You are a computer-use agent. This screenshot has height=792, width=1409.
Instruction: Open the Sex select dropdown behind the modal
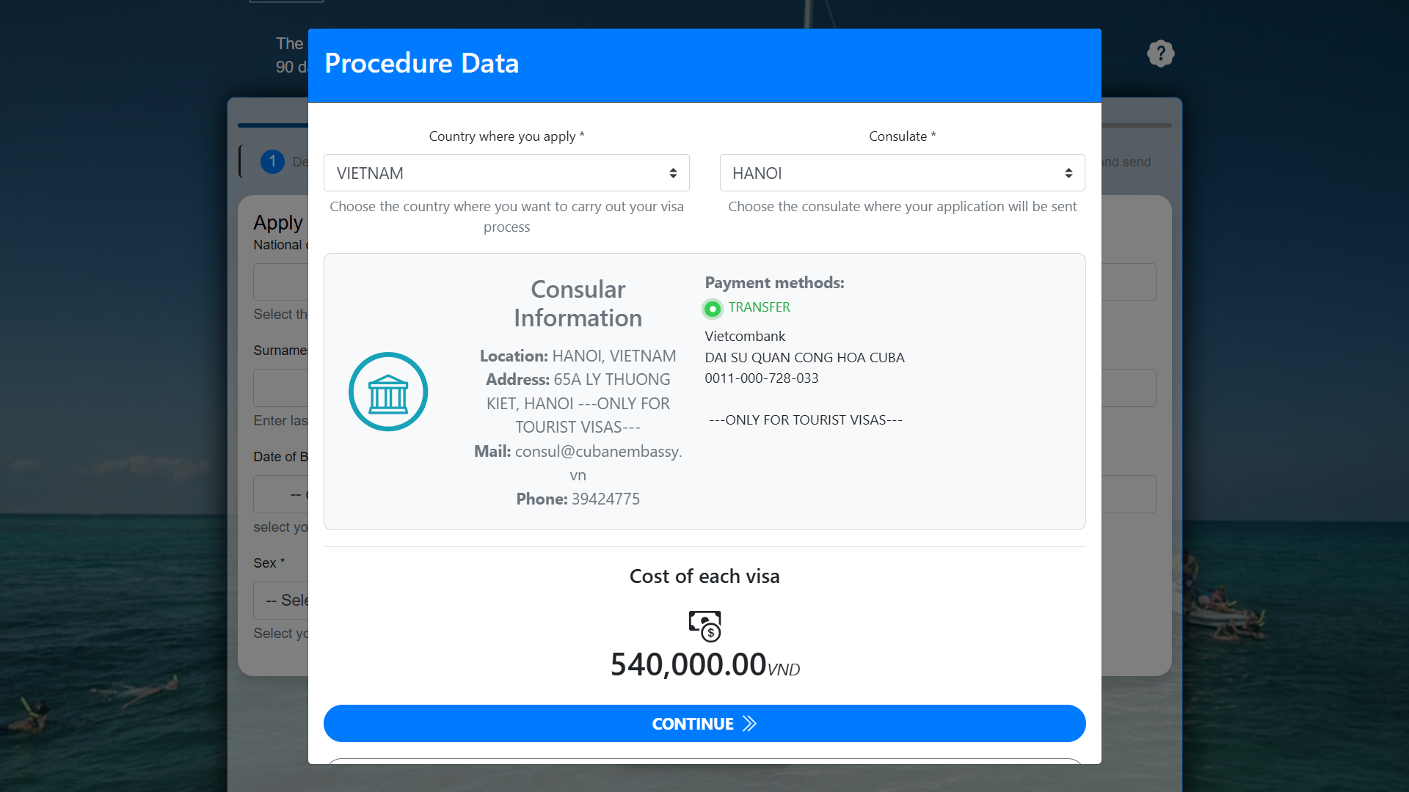tap(283, 601)
